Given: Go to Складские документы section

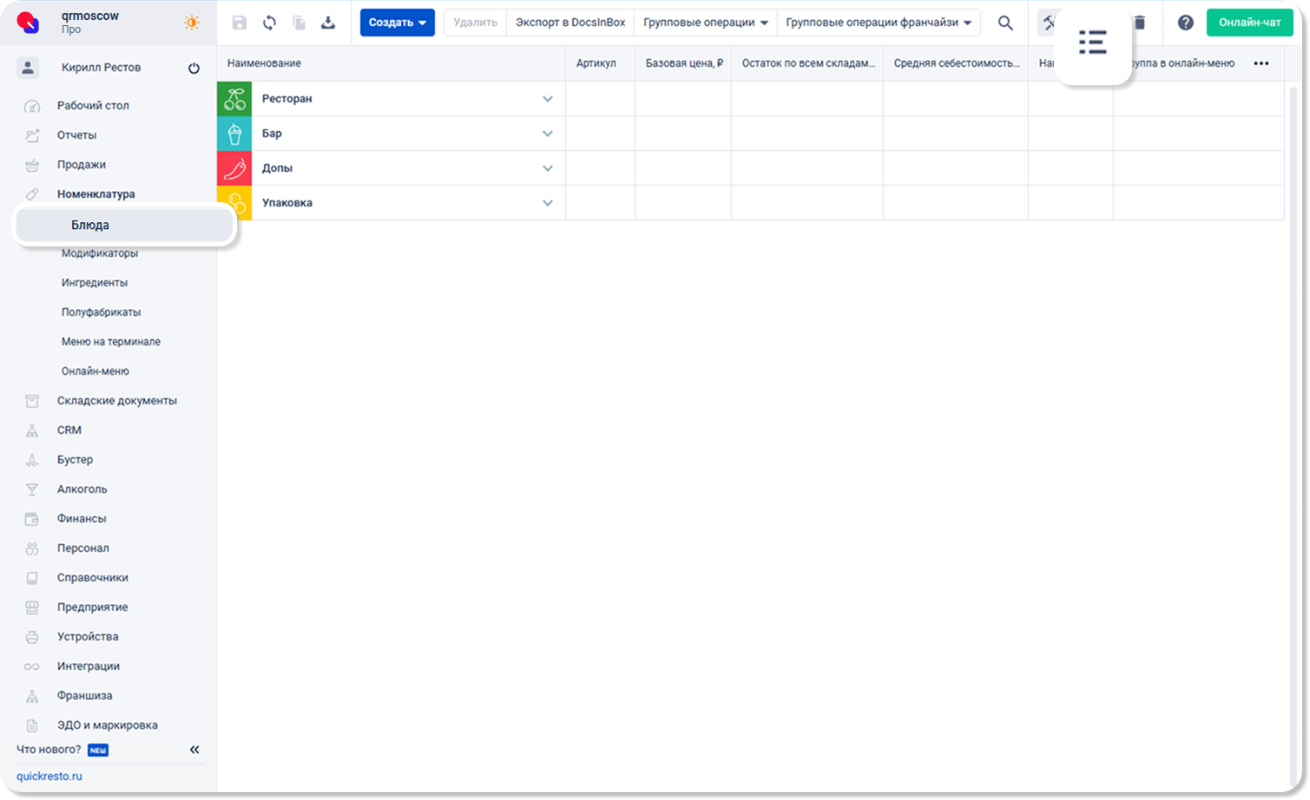Looking at the screenshot, I should pos(116,401).
